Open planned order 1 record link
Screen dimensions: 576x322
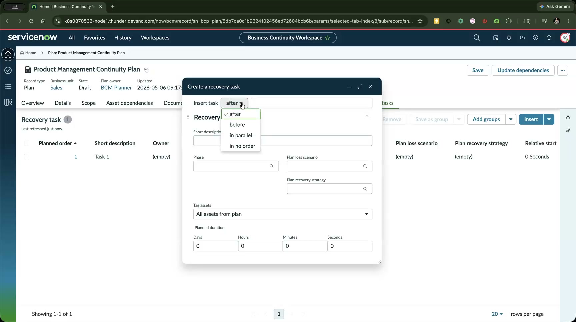click(x=76, y=157)
